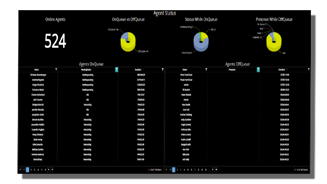Click yellow slice in Presence While OffQueue chart

click(x=274, y=47)
